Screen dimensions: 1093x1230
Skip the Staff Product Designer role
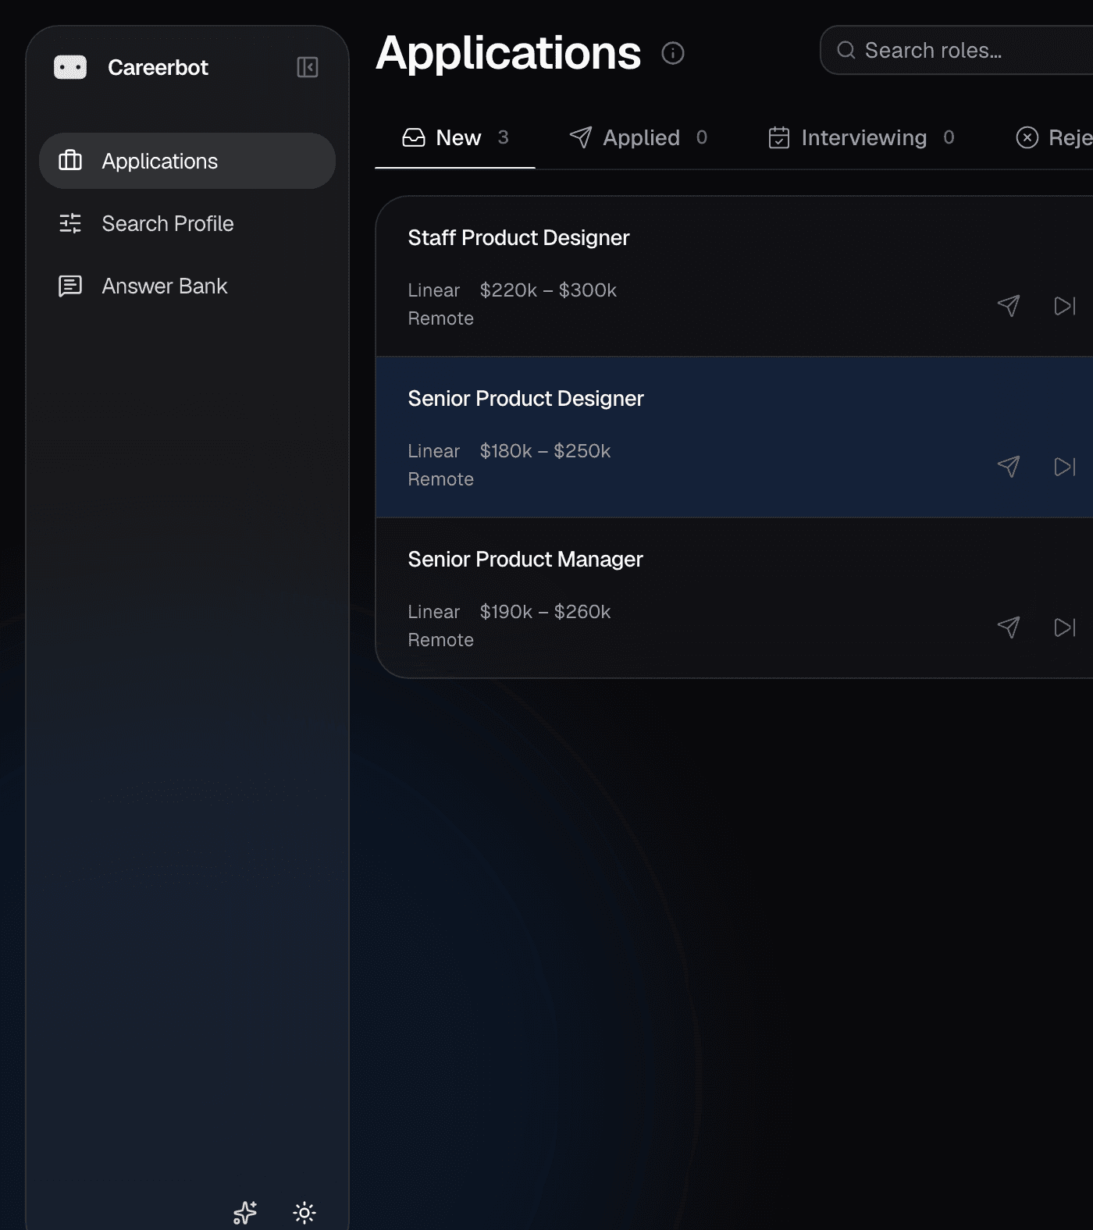[x=1065, y=306]
